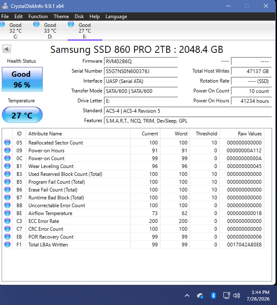Open the Disk menu
This screenshot has height=305, width=277.
tap(79, 17)
